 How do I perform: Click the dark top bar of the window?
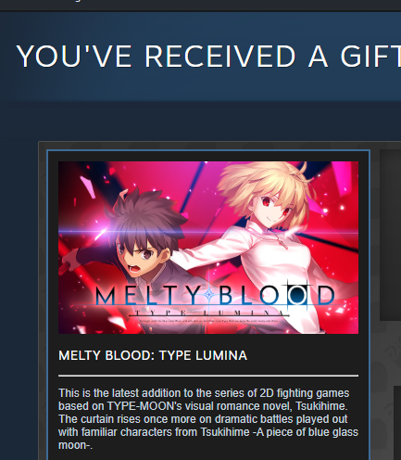click(201, 6)
